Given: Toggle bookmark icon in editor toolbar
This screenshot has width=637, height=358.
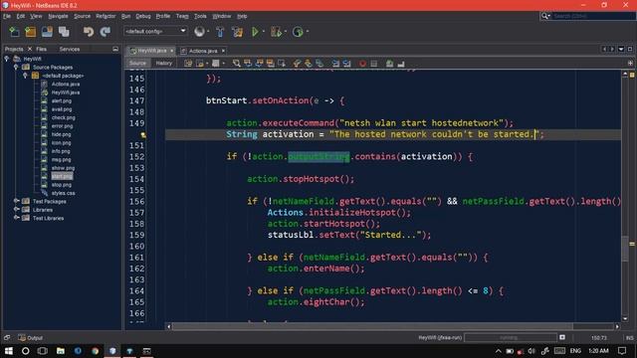Looking at the screenshot, I should coord(319,64).
